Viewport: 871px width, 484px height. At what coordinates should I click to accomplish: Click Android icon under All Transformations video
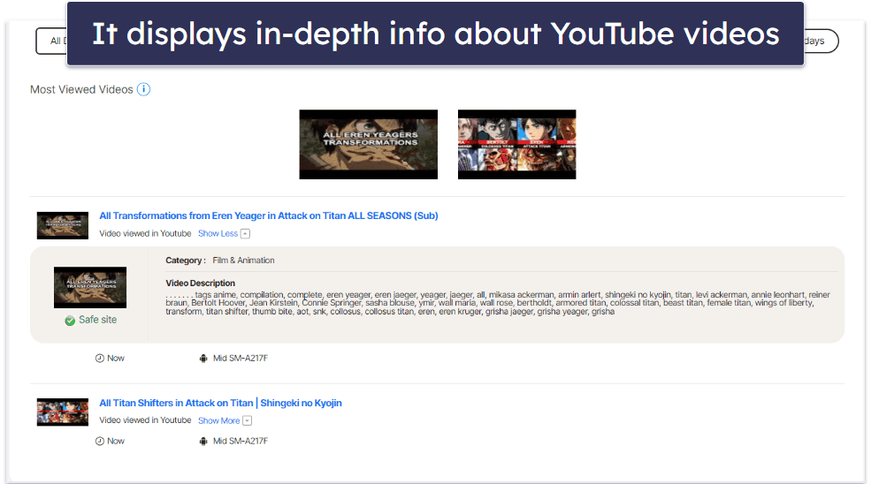click(203, 359)
